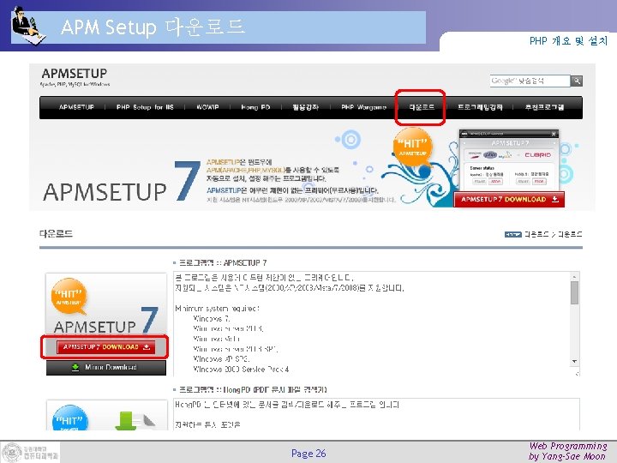Click the red APMSETUP 7 DOWNLOAD button
The image size is (617, 463).
click(x=105, y=347)
